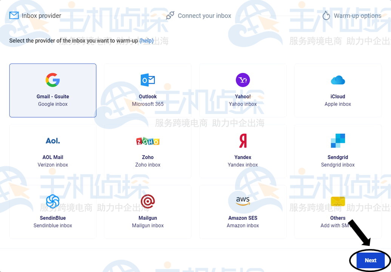Select the iCloud Apple inbox provider

pyautogui.click(x=338, y=90)
